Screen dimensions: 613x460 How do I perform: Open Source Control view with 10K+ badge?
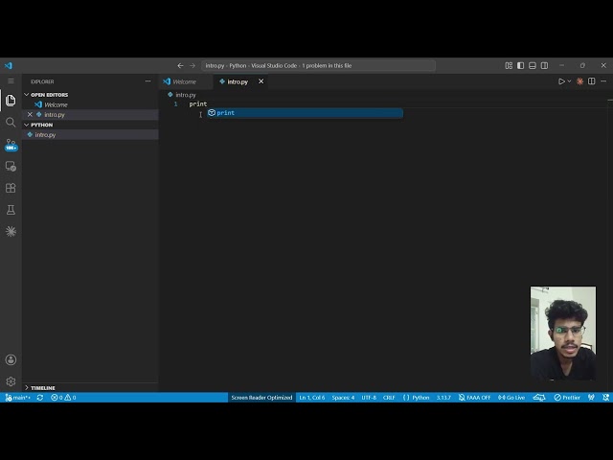pos(11,145)
